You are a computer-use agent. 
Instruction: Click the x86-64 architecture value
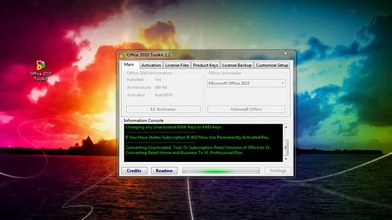(160, 87)
